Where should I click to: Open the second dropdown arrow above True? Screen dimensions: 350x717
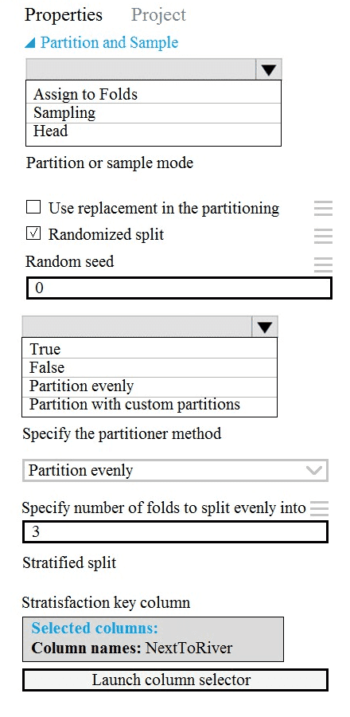click(x=265, y=327)
